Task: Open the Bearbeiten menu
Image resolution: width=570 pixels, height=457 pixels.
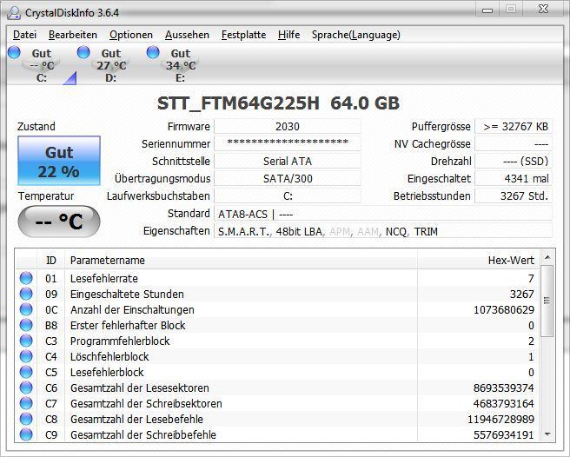Action: pyautogui.click(x=73, y=35)
